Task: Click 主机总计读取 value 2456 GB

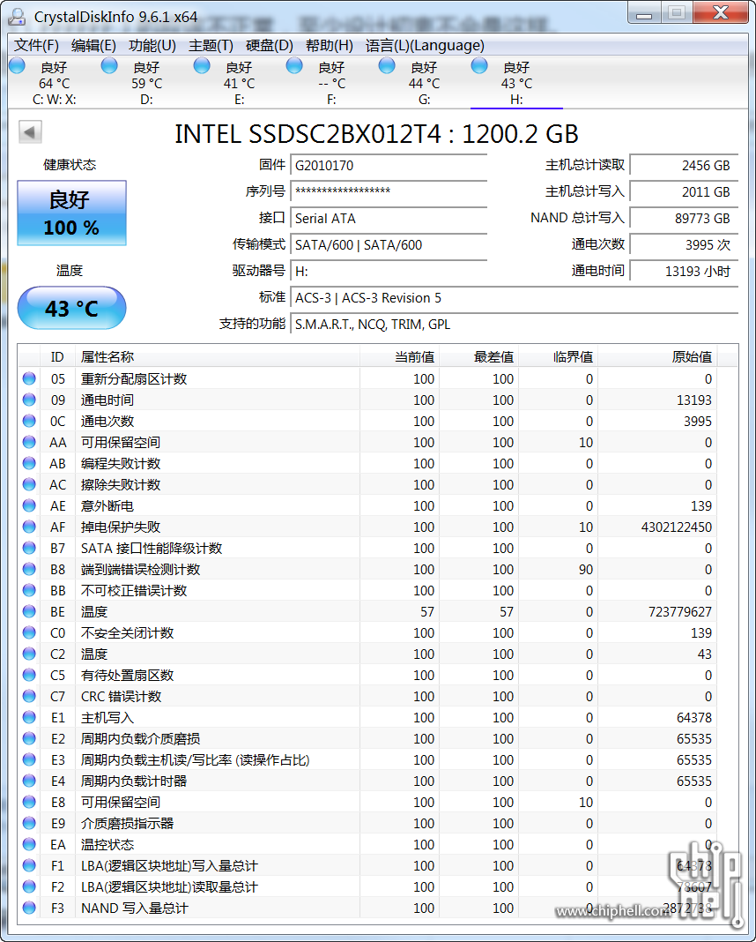Action: click(684, 165)
